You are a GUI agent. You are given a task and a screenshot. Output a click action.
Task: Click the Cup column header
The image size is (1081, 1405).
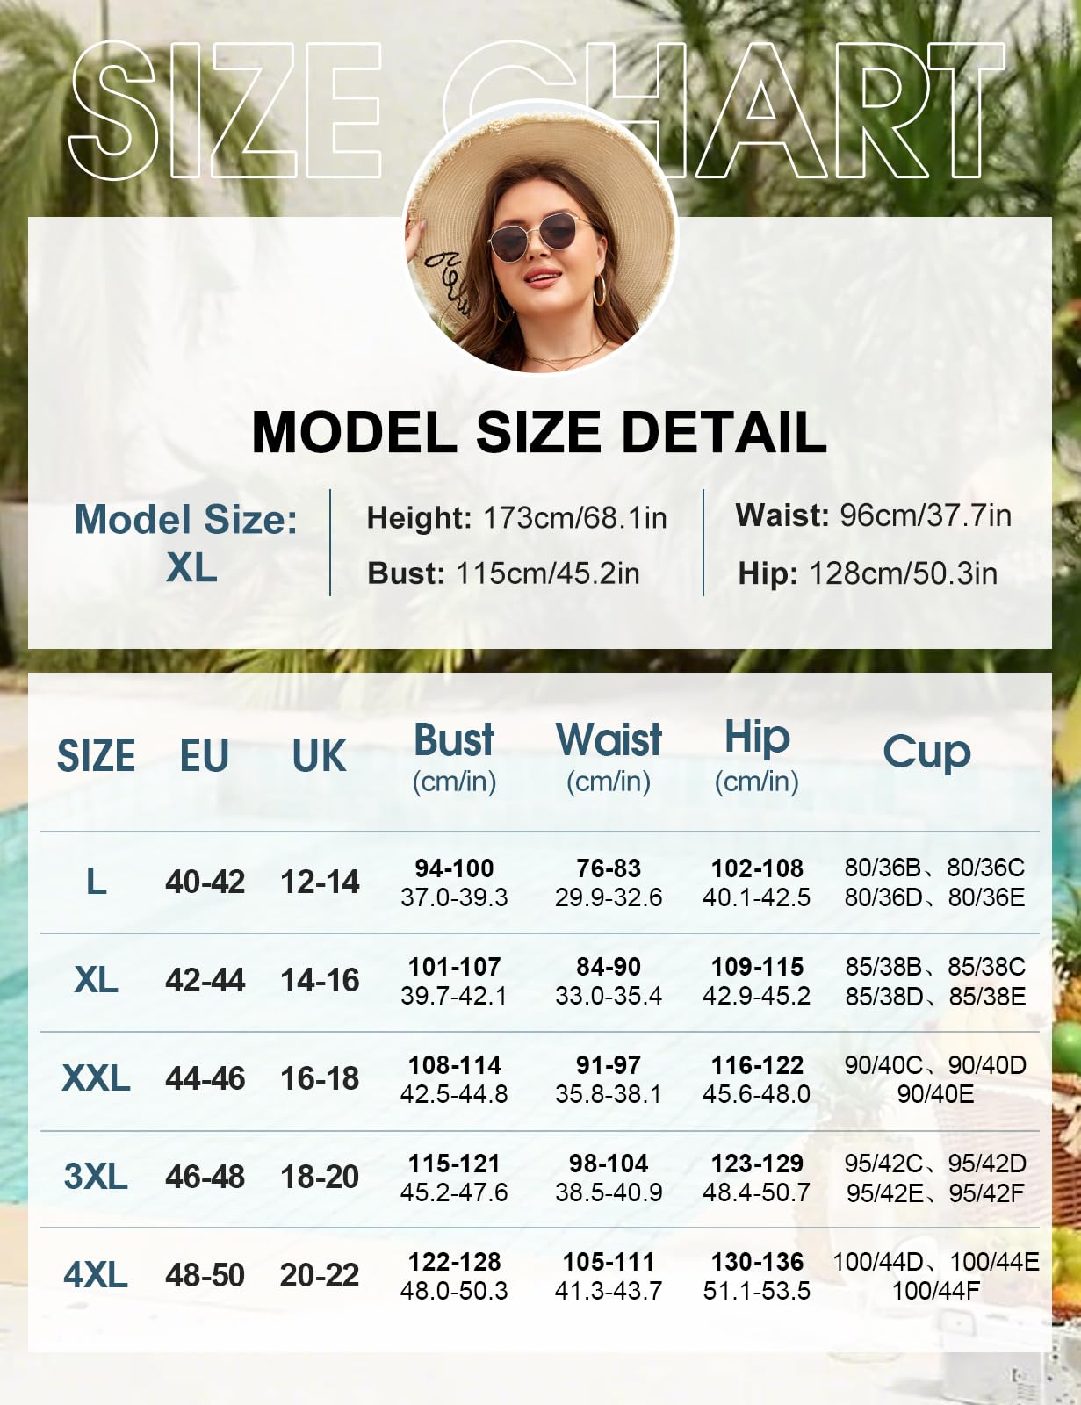pyautogui.click(x=927, y=753)
